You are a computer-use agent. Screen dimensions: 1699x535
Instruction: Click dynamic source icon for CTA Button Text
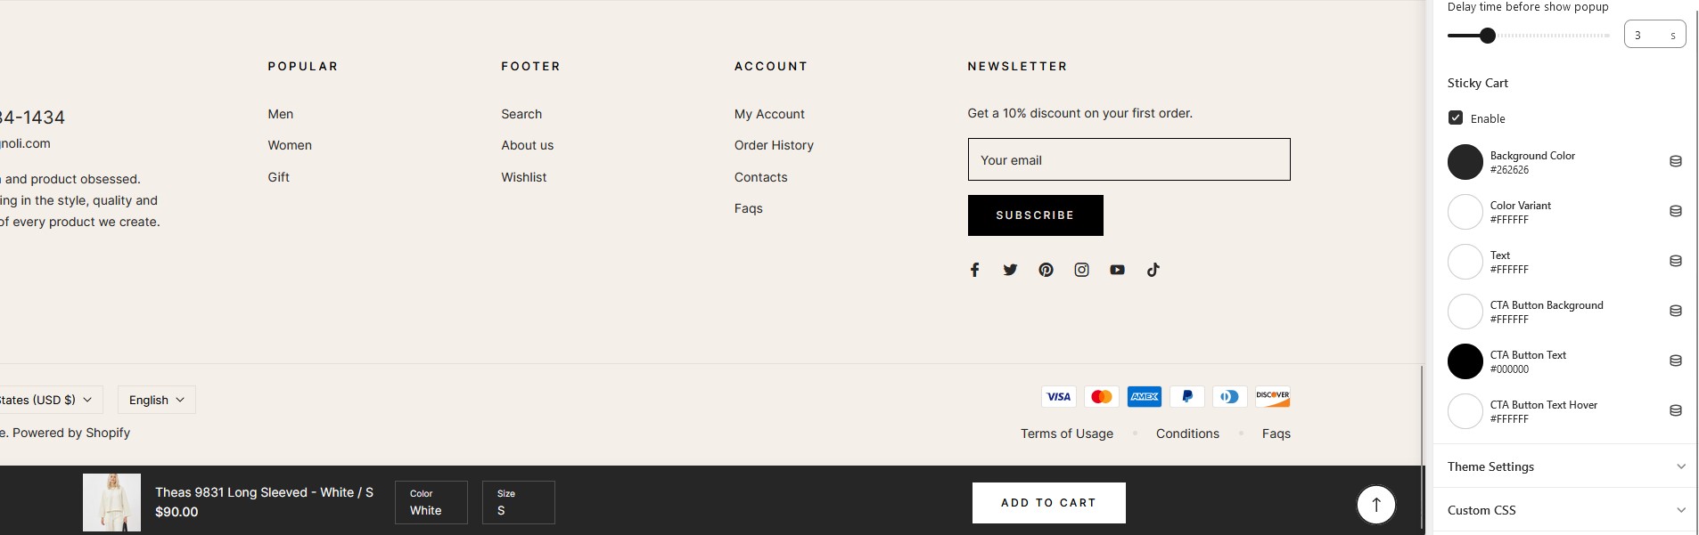coord(1675,361)
